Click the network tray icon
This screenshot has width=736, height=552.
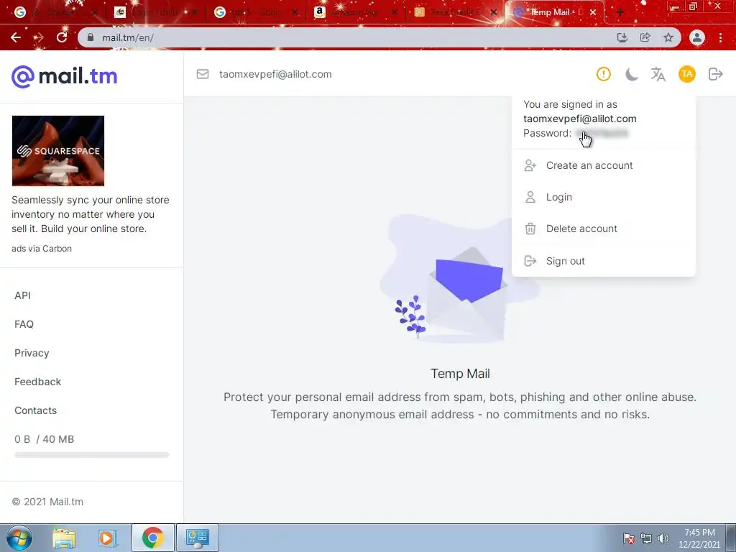(x=646, y=538)
